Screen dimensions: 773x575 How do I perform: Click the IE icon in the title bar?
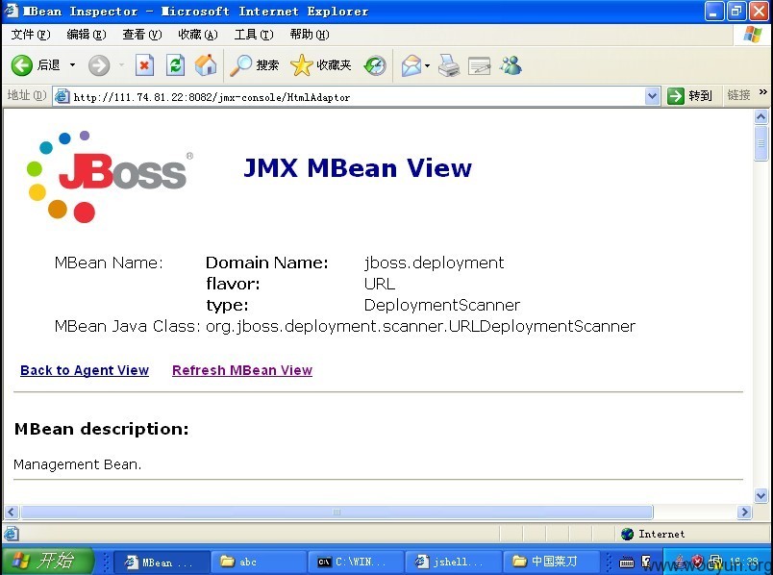click(x=12, y=11)
